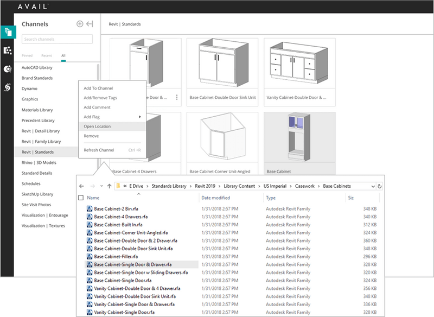Click the Search channels field
Screen dimensions: 434x317
(x=57, y=39)
